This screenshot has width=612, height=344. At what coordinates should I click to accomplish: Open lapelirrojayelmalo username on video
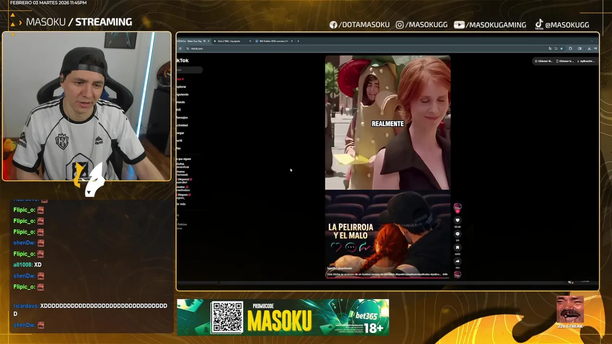tap(339, 269)
